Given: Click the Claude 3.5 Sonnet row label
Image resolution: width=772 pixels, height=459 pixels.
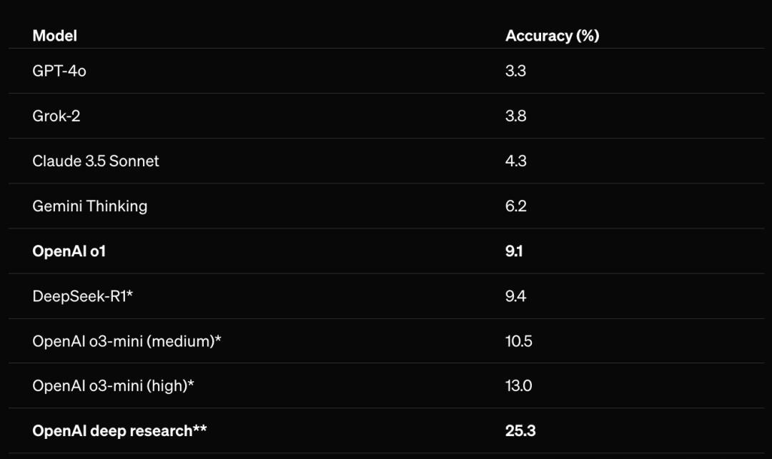Looking at the screenshot, I should [96, 161].
